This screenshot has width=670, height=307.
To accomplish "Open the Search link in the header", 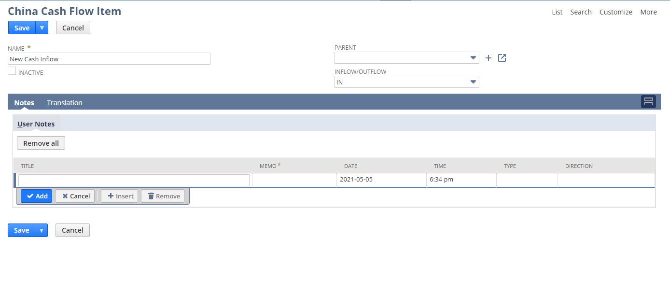I will (x=581, y=12).
